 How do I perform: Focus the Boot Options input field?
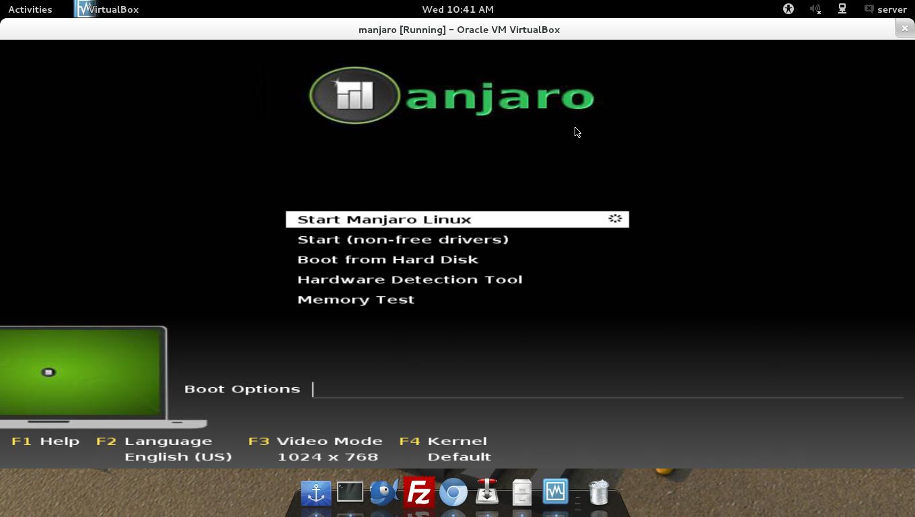tap(608, 389)
